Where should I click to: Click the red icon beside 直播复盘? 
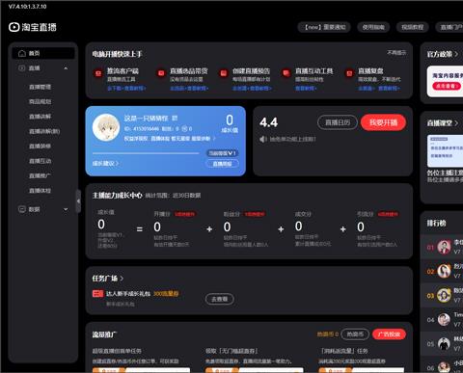[349, 73]
